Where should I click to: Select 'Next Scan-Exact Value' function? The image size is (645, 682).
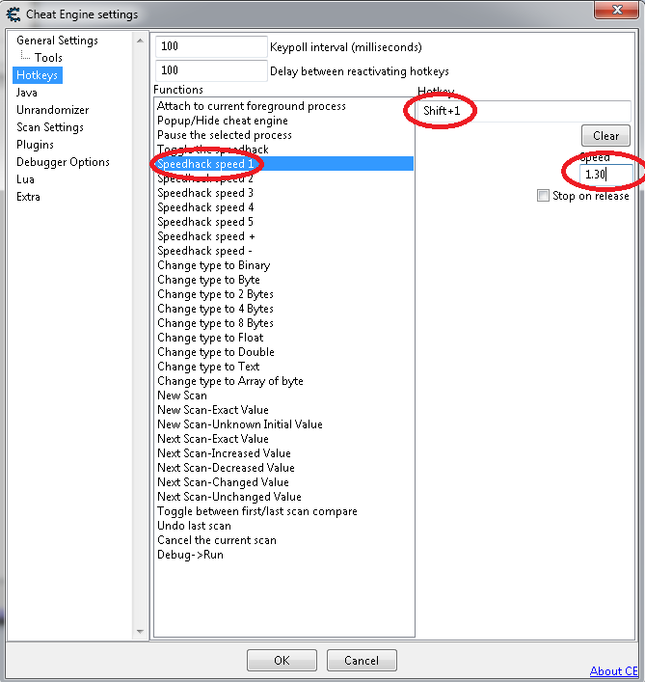click(284, 439)
